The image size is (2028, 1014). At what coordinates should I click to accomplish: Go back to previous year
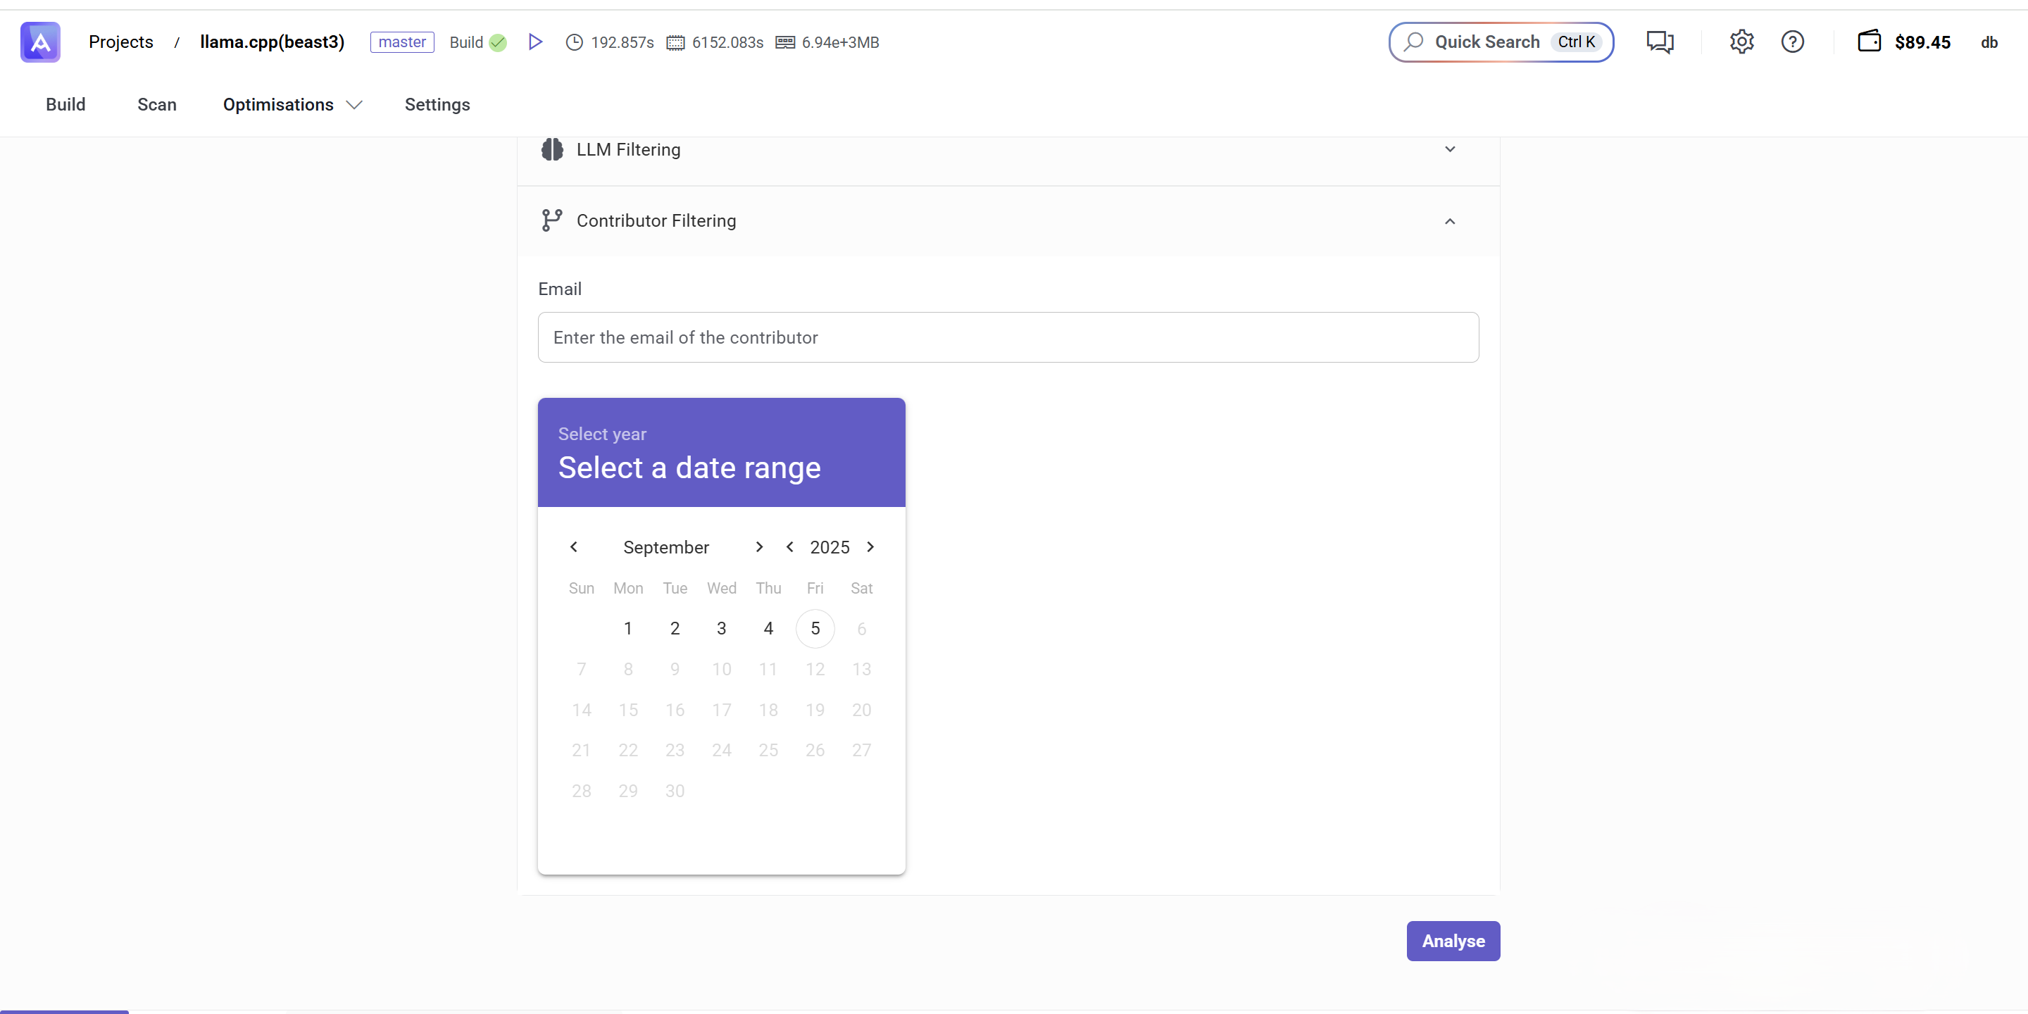pos(789,547)
